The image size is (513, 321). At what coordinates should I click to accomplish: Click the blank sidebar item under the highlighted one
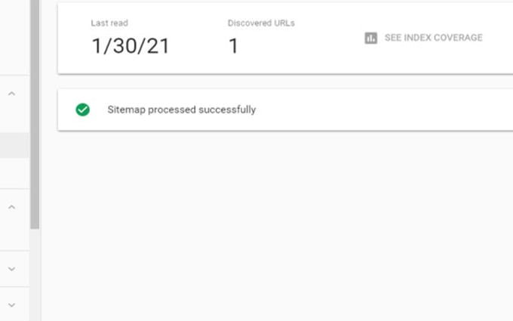pyautogui.click(x=15, y=173)
